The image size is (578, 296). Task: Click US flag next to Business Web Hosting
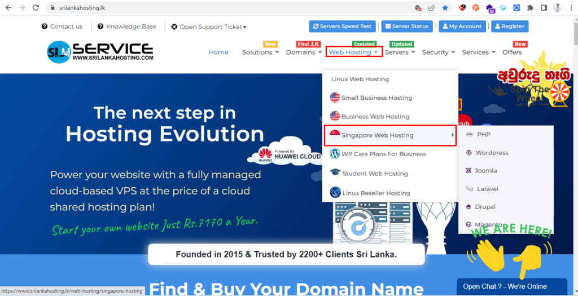point(335,116)
